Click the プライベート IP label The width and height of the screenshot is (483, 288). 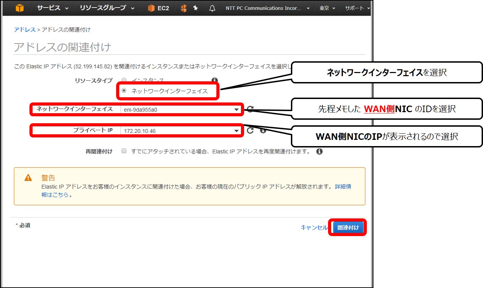93,130
